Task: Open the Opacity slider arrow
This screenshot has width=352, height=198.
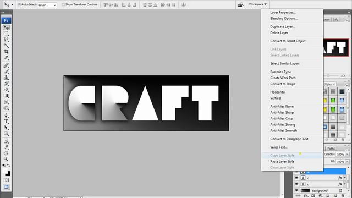Action: pyautogui.click(x=347, y=154)
